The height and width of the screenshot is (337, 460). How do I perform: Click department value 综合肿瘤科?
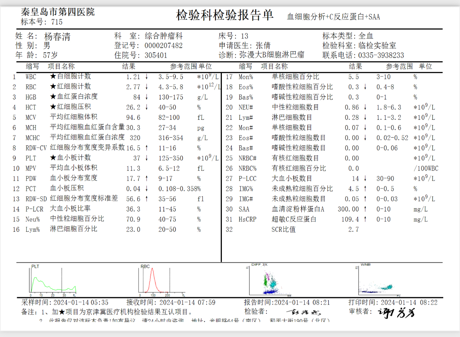tap(164, 36)
